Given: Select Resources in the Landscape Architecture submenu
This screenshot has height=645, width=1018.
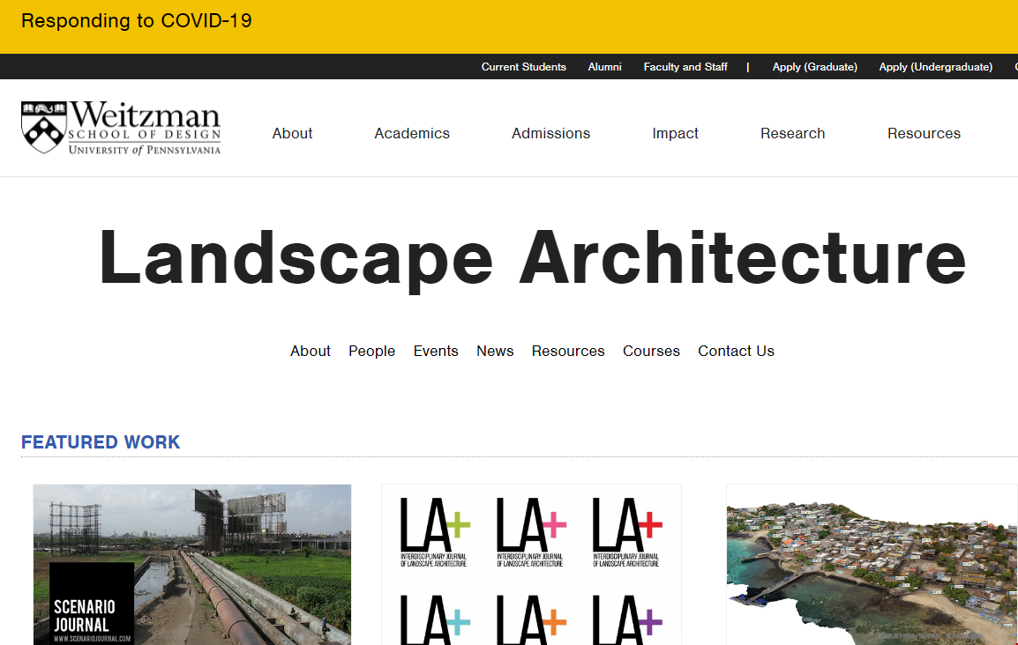Looking at the screenshot, I should pos(568,351).
